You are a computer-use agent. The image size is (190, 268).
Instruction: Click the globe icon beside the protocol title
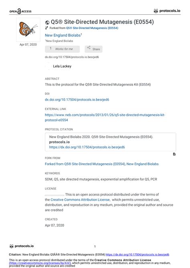tap(47, 22)
